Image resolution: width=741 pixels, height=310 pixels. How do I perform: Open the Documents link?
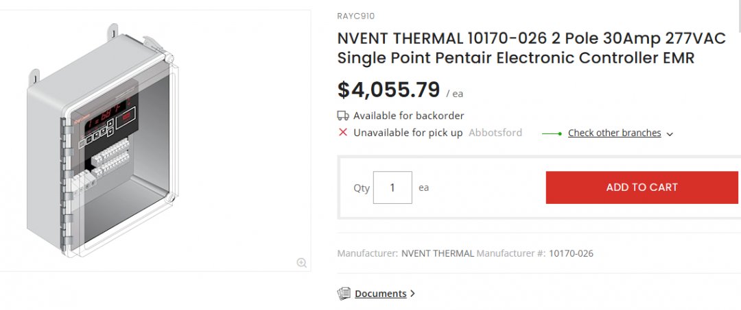click(x=380, y=294)
